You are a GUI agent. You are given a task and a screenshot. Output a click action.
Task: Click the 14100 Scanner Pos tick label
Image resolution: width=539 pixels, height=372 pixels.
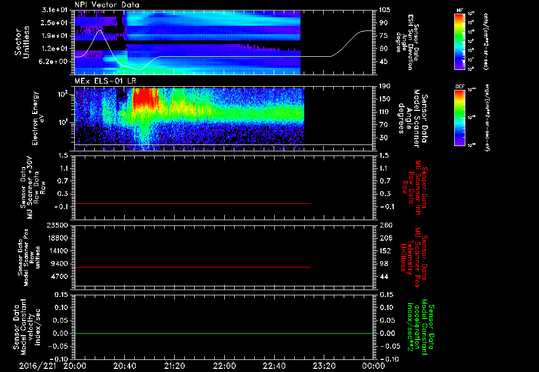pos(57,251)
